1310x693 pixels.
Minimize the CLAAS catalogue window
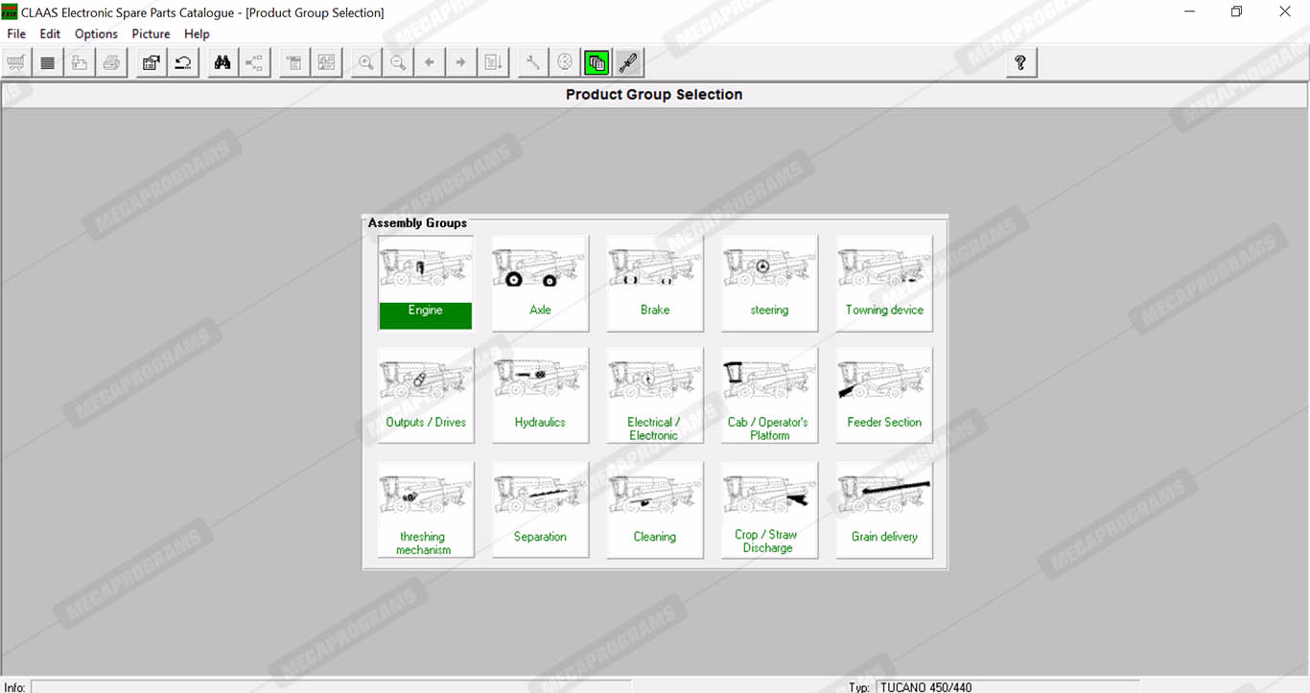1189,12
